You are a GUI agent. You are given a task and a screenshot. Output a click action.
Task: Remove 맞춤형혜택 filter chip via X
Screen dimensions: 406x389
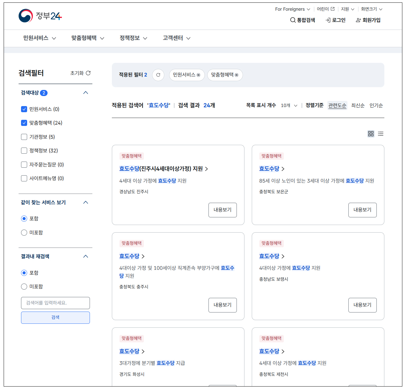pos(237,75)
